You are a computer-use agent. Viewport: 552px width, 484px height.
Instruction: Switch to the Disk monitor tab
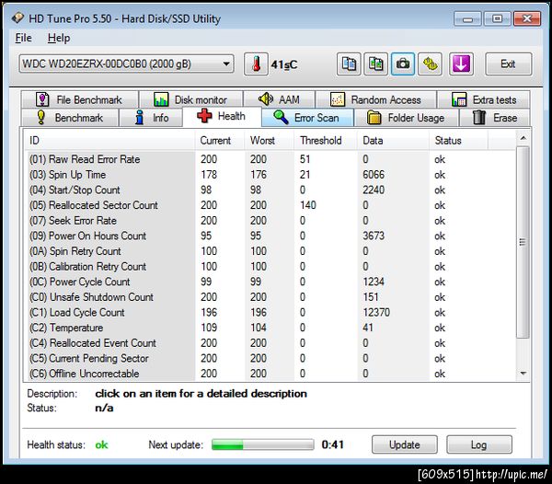tap(190, 99)
